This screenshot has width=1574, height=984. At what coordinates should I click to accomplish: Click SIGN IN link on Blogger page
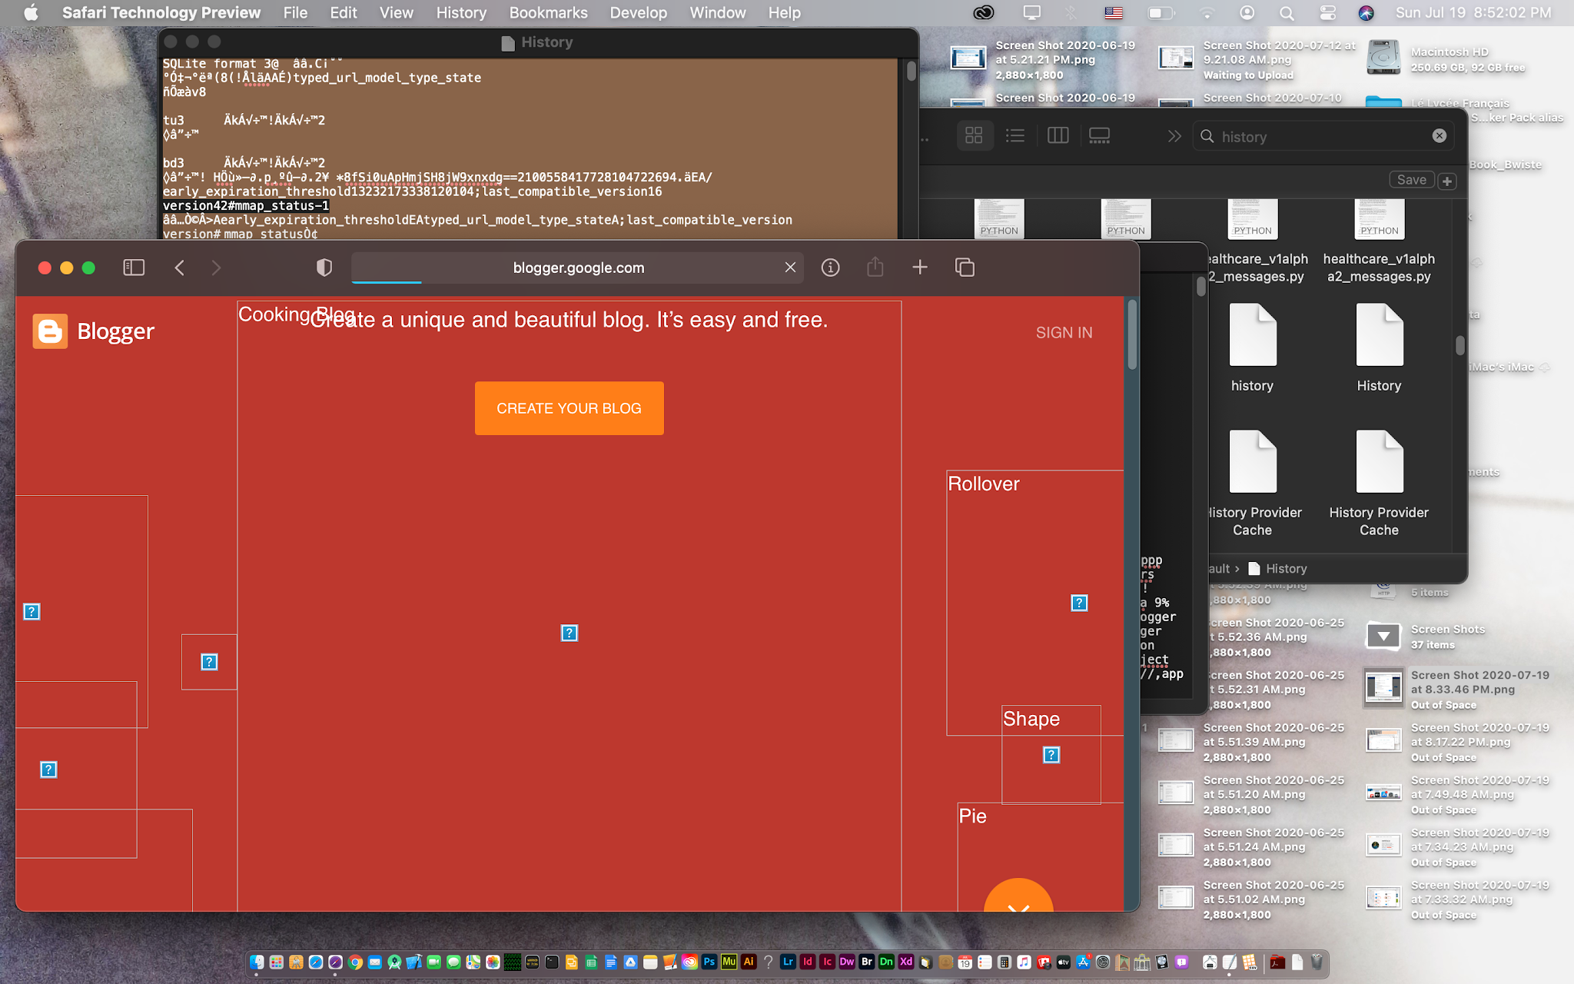[1064, 332]
